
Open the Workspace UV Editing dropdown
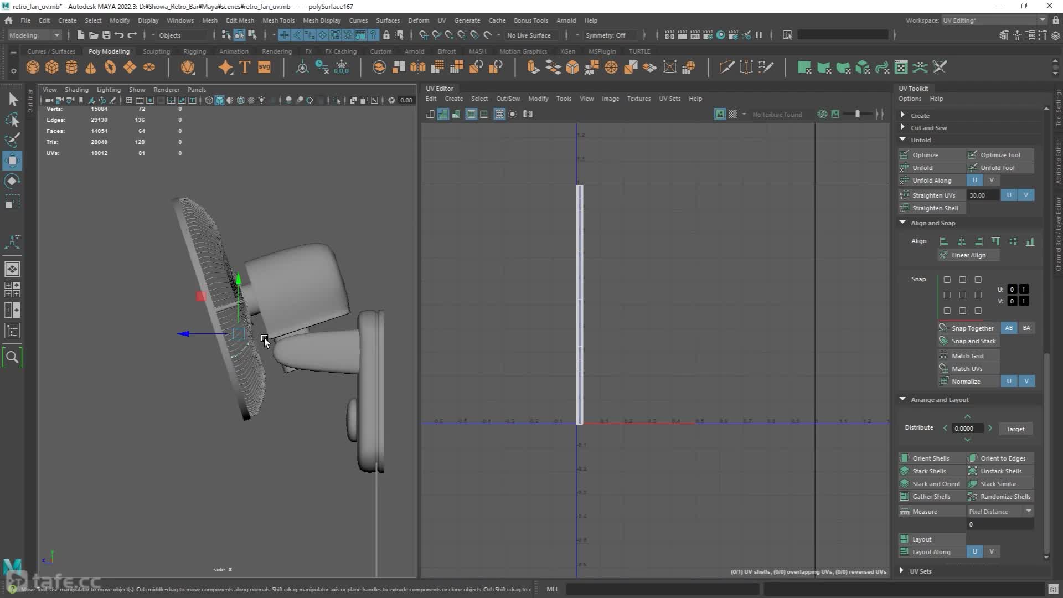click(x=994, y=20)
